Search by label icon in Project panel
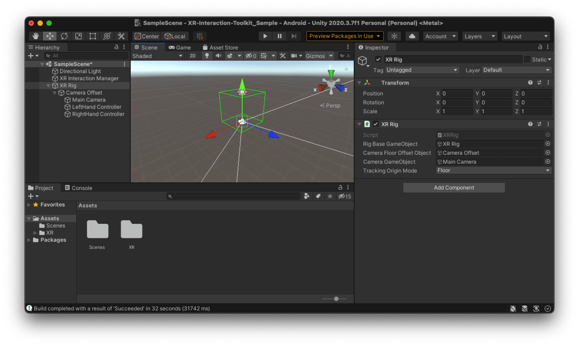 318,196
